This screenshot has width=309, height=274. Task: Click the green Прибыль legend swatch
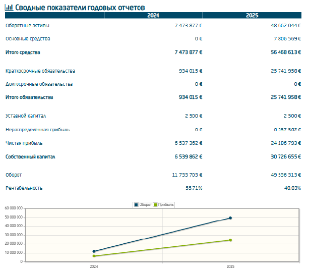pyautogui.click(x=155, y=205)
